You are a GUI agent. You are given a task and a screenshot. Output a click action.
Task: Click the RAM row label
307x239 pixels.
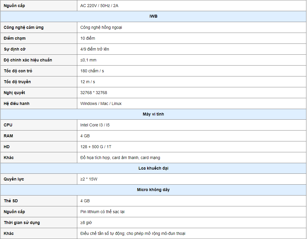click(x=9, y=136)
